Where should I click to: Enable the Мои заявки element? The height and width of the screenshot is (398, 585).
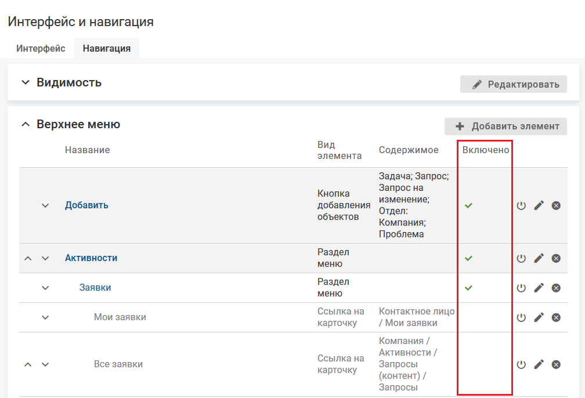(521, 317)
